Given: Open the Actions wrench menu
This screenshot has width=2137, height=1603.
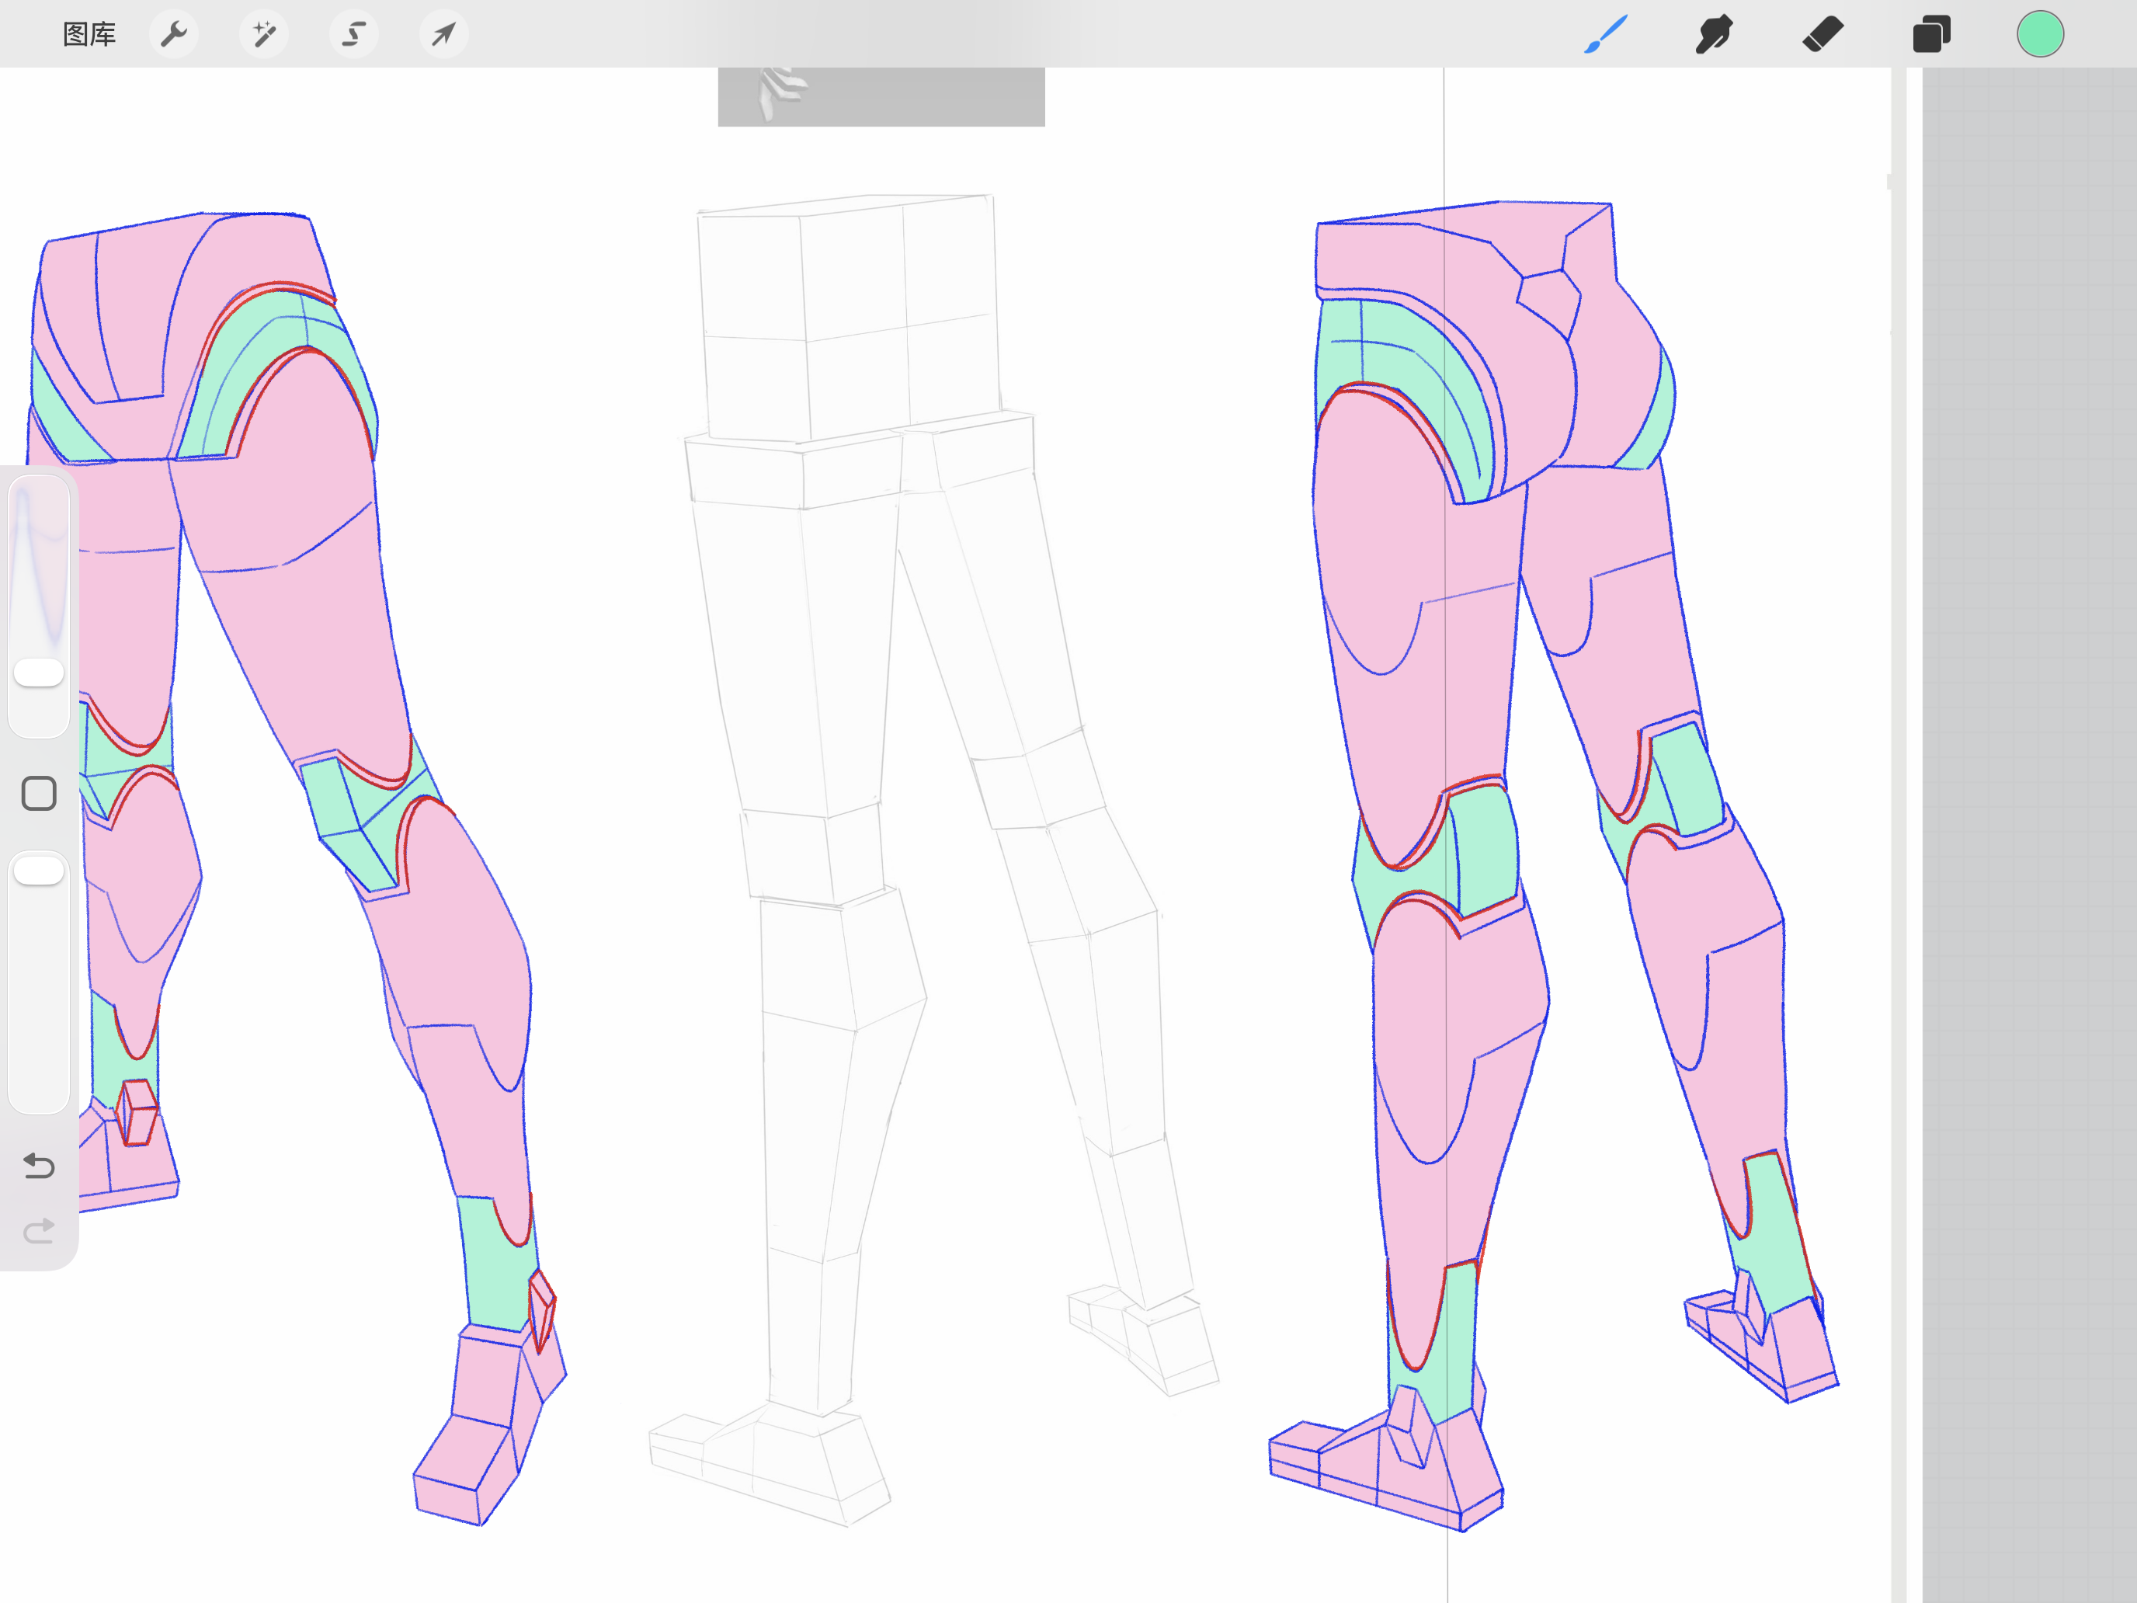Looking at the screenshot, I should point(174,35).
